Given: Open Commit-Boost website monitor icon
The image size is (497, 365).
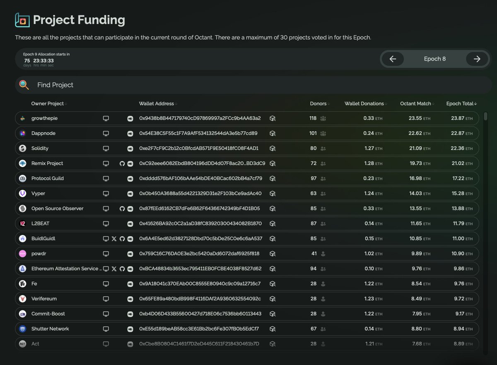Looking at the screenshot, I should [x=106, y=314].
